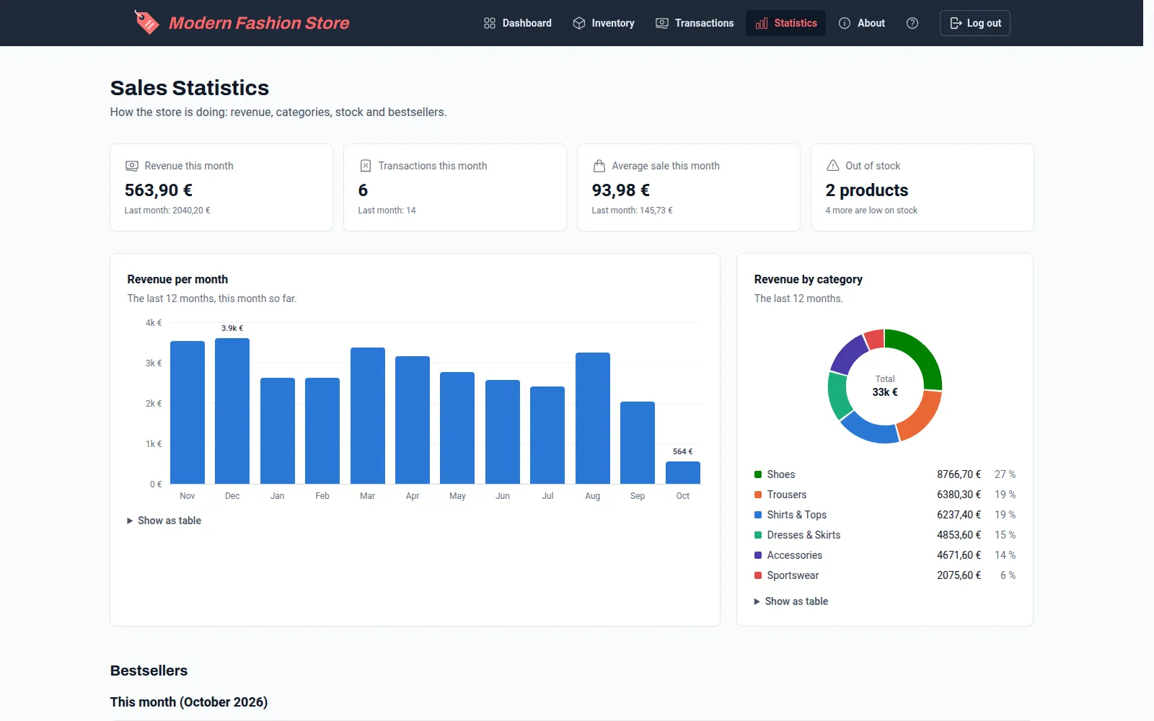Click "4 more are low on stock"
This screenshot has width=1154, height=721.
pos(872,211)
